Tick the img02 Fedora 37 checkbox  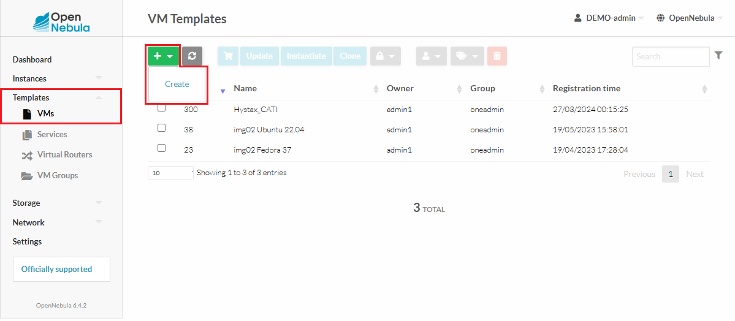point(162,148)
